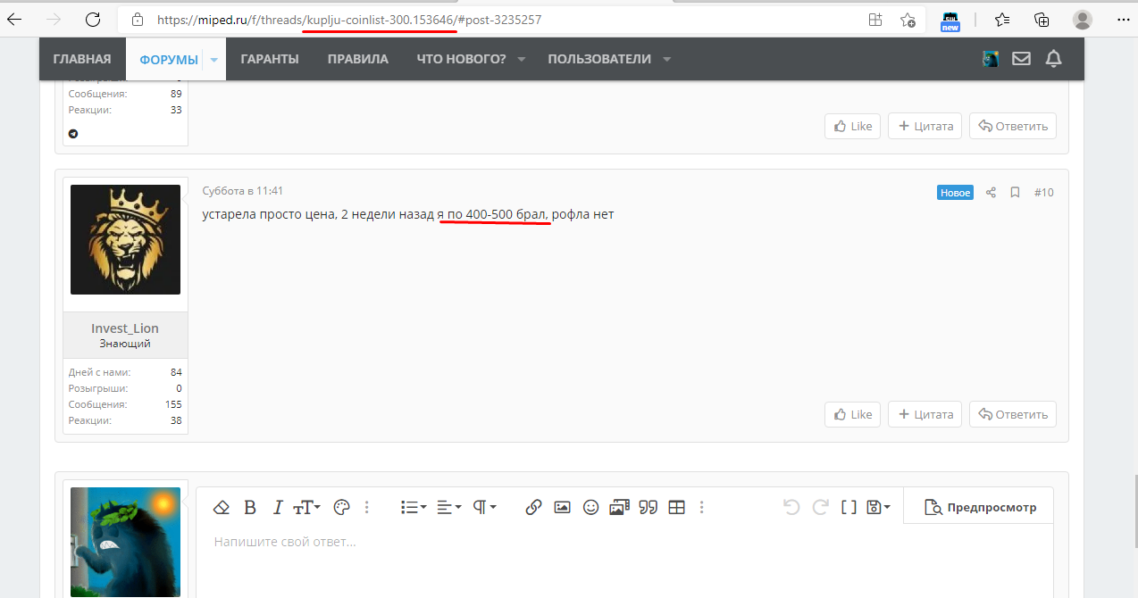
Task: Click Ответить on Invest_Lion's post
Action: coord(1013,414)
